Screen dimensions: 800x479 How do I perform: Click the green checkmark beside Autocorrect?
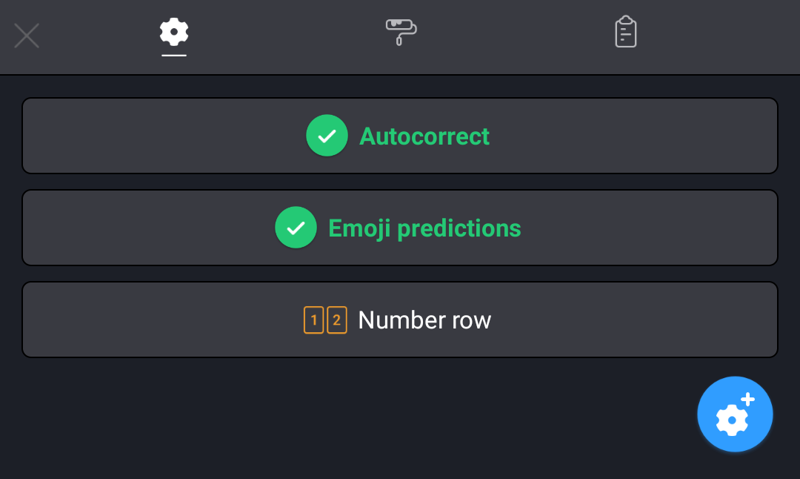click(327, 136)
